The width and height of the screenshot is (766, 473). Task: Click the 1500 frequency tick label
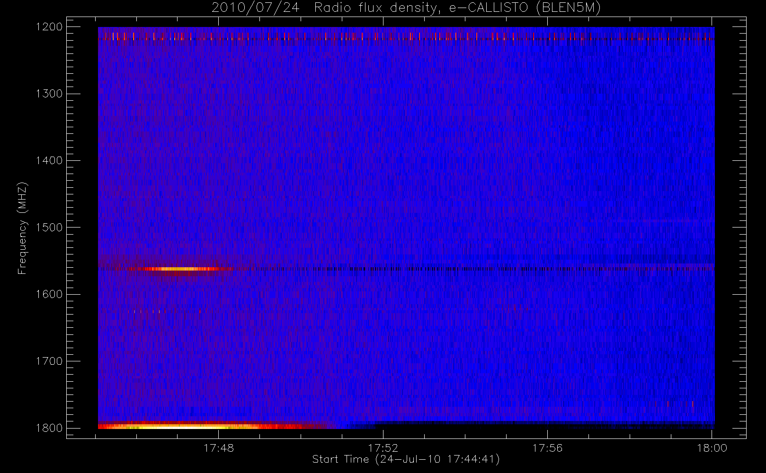coord(49,228)
